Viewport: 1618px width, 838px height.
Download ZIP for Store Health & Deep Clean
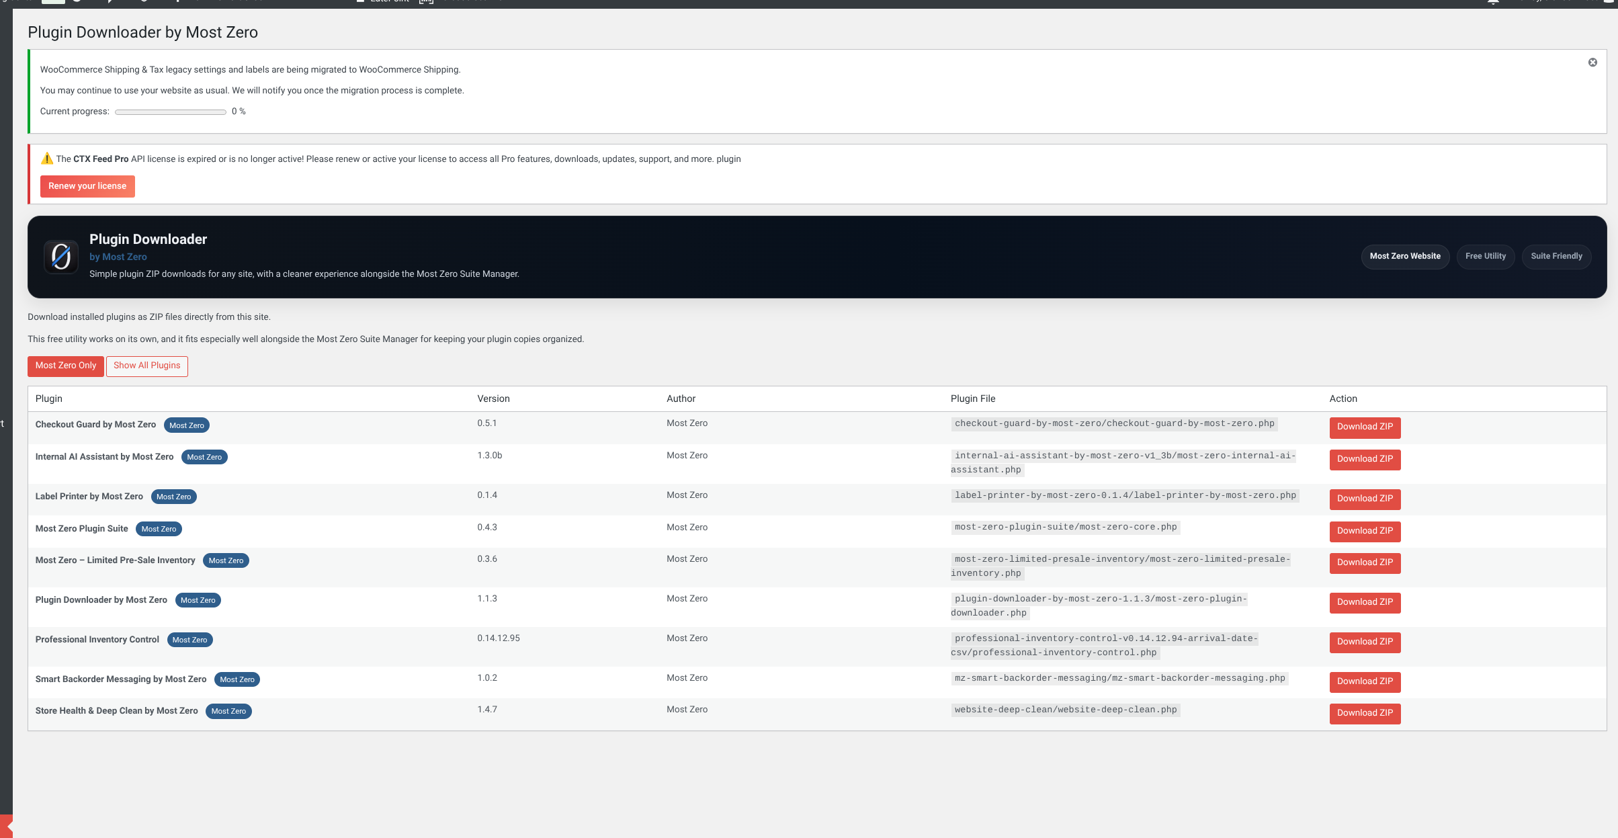[1365, 714]
